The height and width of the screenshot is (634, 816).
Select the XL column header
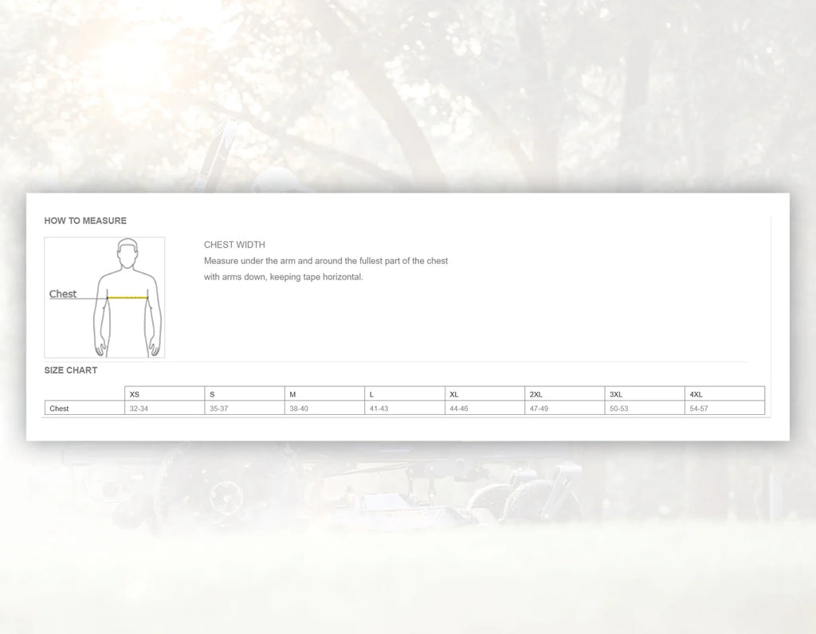pyautogui.click(x=454, y=394)
